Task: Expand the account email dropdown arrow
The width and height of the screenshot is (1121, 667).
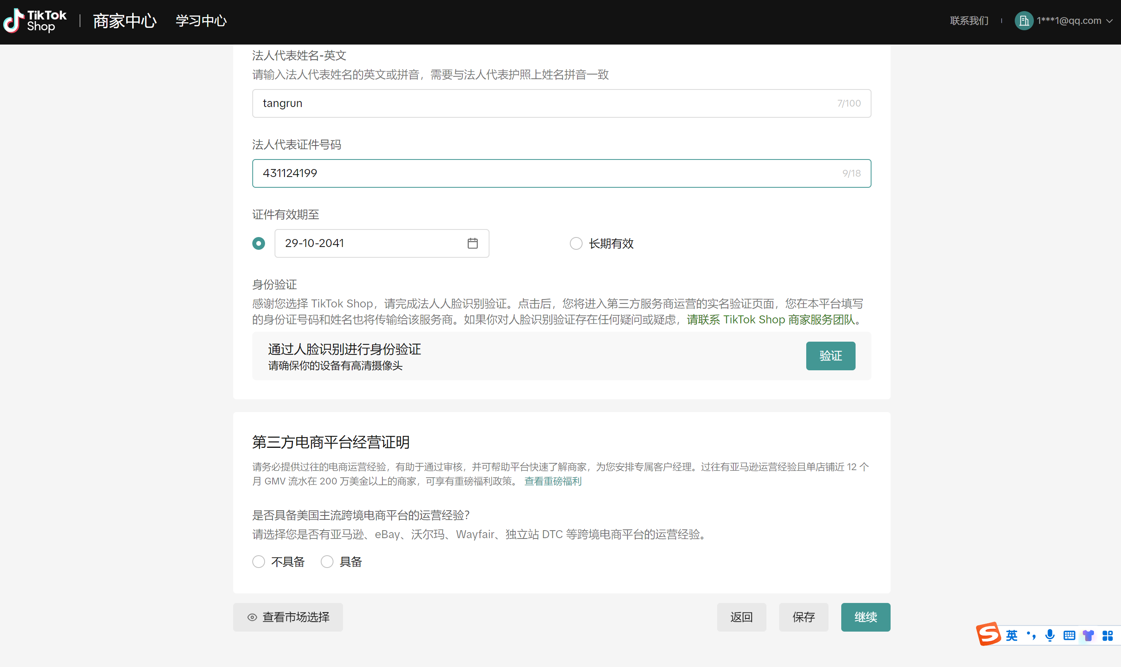Action: coord(1109,21)
